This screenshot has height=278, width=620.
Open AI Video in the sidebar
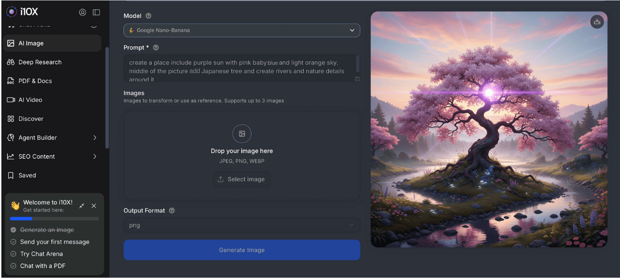click(30, 100)
